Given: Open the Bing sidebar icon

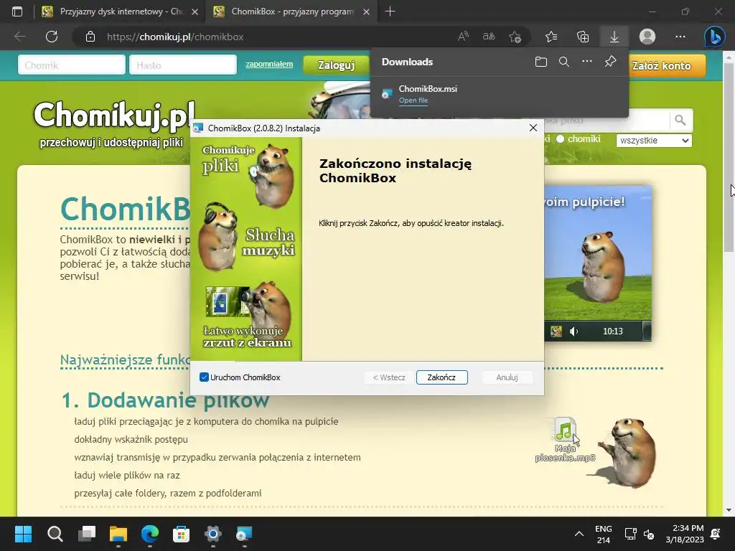Looking at the screenshot, I should (714, 37).
